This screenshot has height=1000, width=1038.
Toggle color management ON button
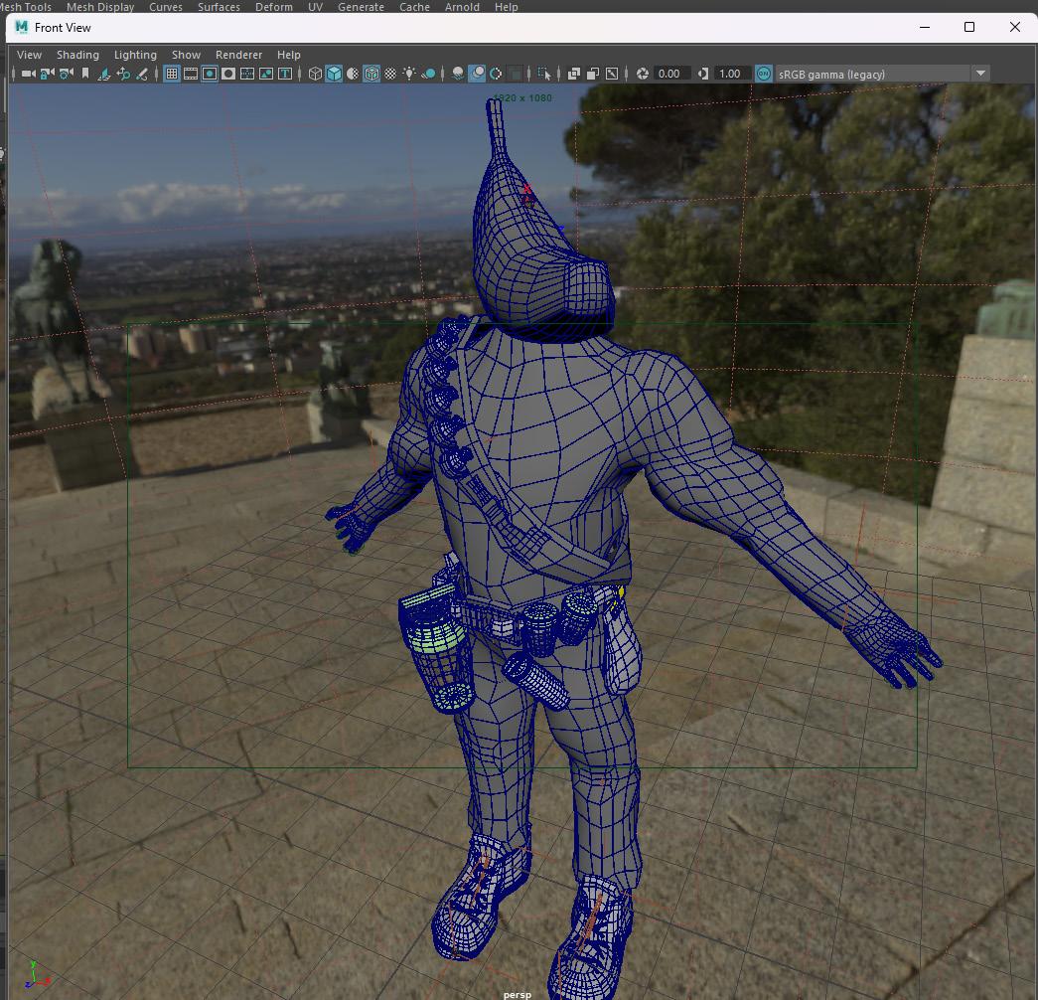pos(763,74)
